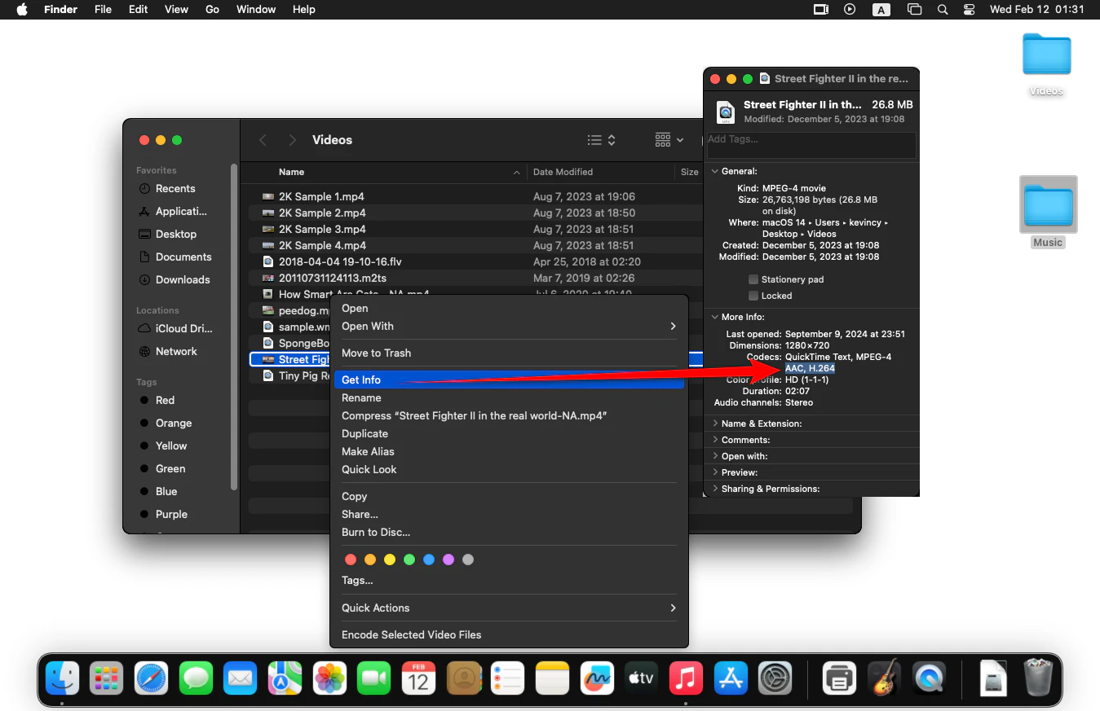The height and width of the screenshot is (711, 1100).
Task: Select Move to Trash menu item
Action: point(509,353)
